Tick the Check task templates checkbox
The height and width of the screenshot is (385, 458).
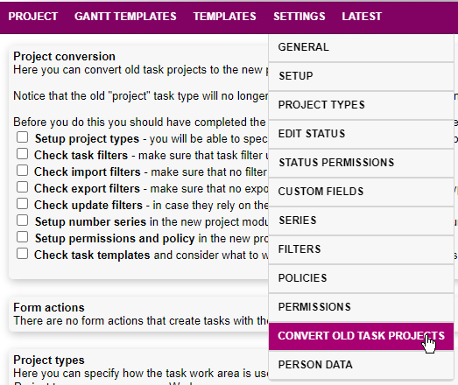pos(22,254)
